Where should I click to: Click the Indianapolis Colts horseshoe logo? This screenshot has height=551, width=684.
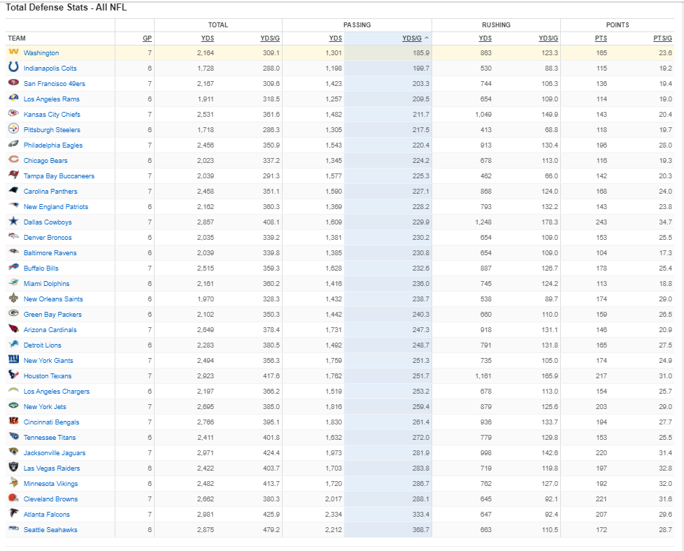click(13, 66)
